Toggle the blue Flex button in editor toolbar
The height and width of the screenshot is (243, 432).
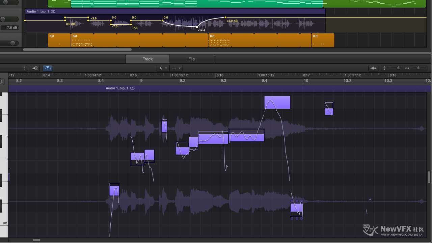48,68
